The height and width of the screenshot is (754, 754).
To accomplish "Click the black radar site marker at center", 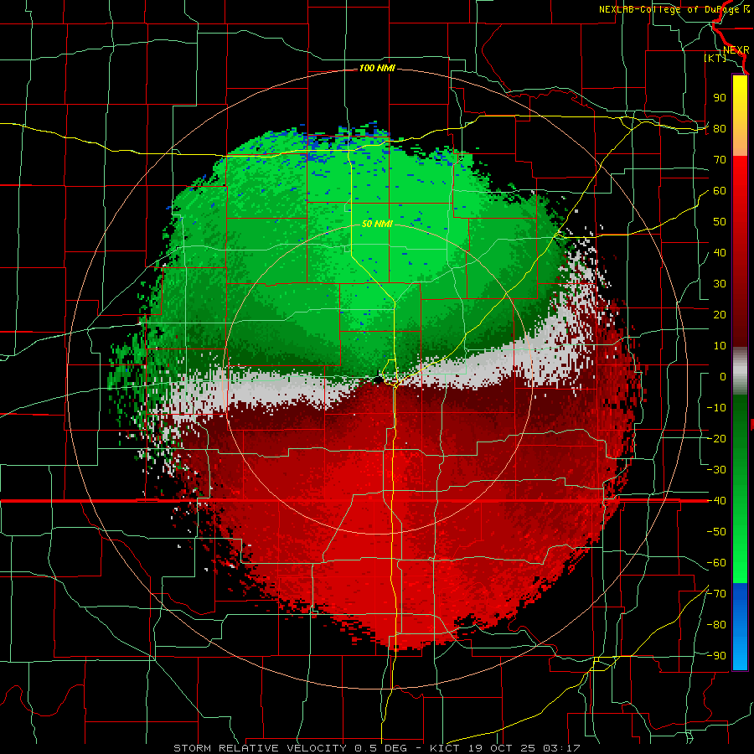I will click(379, 380).
